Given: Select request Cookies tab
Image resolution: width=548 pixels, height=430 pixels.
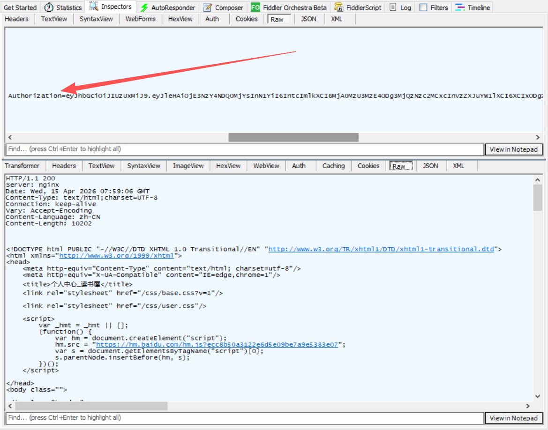Looking at the screenshot, I should 247,19.
